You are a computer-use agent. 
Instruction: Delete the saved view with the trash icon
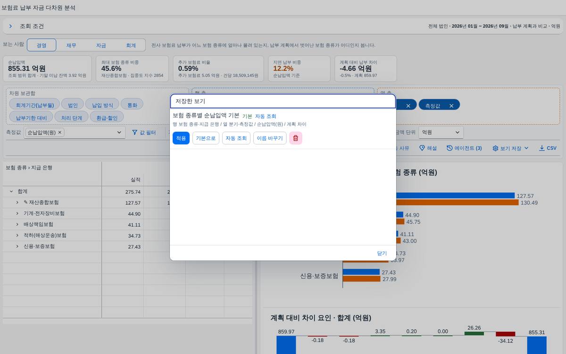pos(296,138)
